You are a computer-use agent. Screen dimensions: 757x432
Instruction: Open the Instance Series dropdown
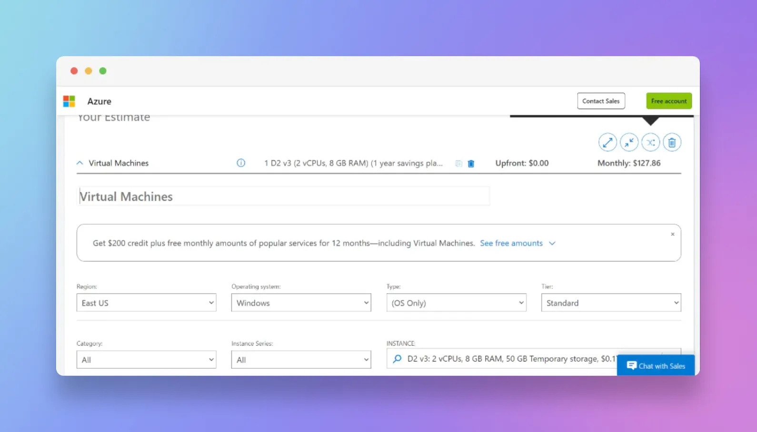pyautogui.click(x=301, y=360)
